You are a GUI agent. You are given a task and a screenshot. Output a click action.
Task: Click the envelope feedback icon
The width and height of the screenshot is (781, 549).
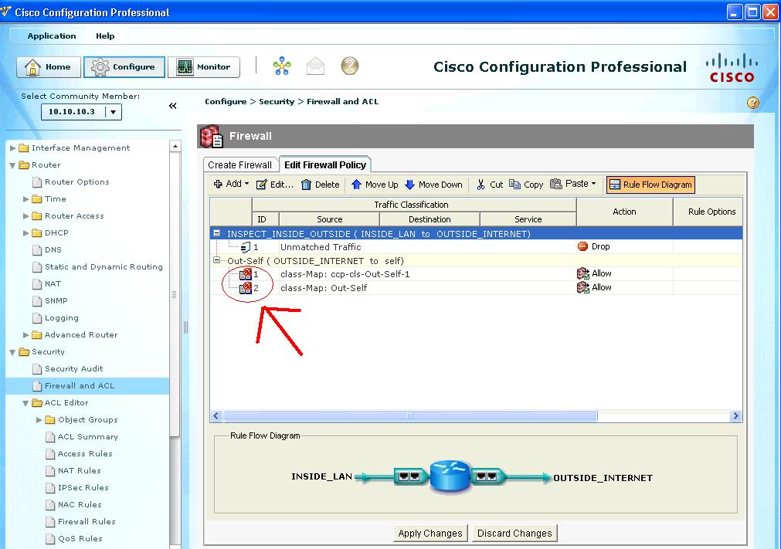pos(315,66)
